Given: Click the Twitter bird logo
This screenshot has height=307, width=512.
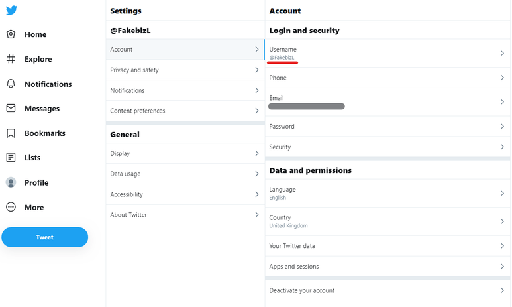Looking at the screenshot, I should pyautogui.click(x=11, y=10).
